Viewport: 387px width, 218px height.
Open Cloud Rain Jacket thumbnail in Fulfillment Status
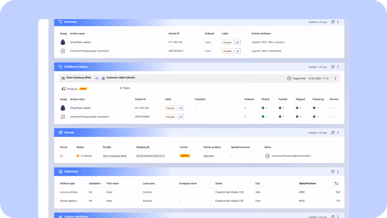(x=63, y=108)
